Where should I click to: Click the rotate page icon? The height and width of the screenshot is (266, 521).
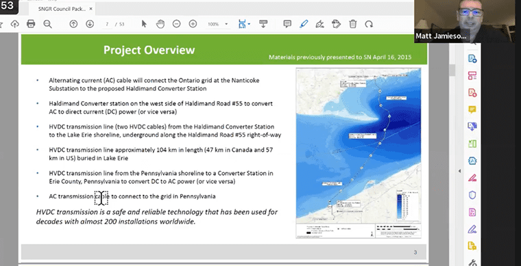tap(369, 24)
